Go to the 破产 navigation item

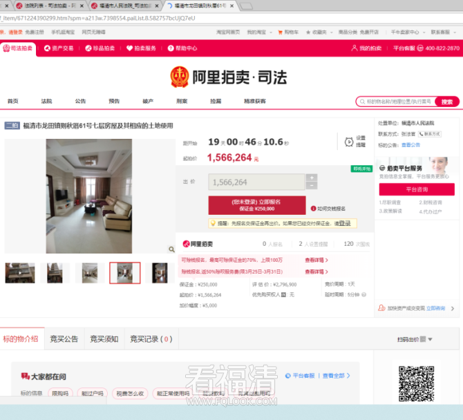point(149,102)
